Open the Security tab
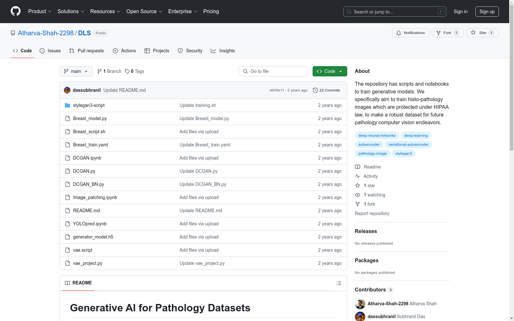 tap(190, 51)
